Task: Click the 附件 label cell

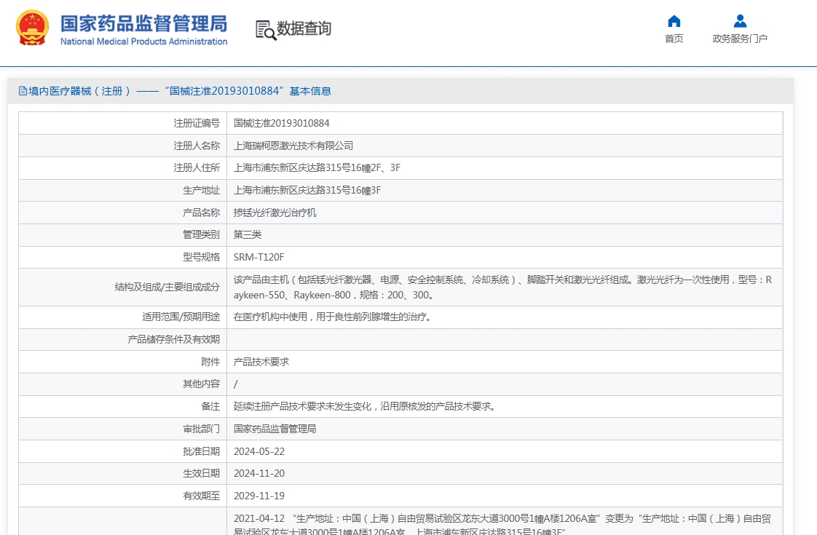Action: tap(123, 362)
